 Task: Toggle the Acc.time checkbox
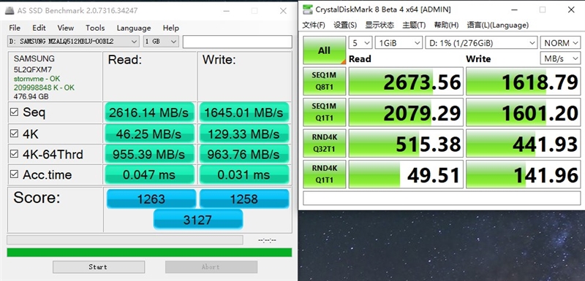14,174
